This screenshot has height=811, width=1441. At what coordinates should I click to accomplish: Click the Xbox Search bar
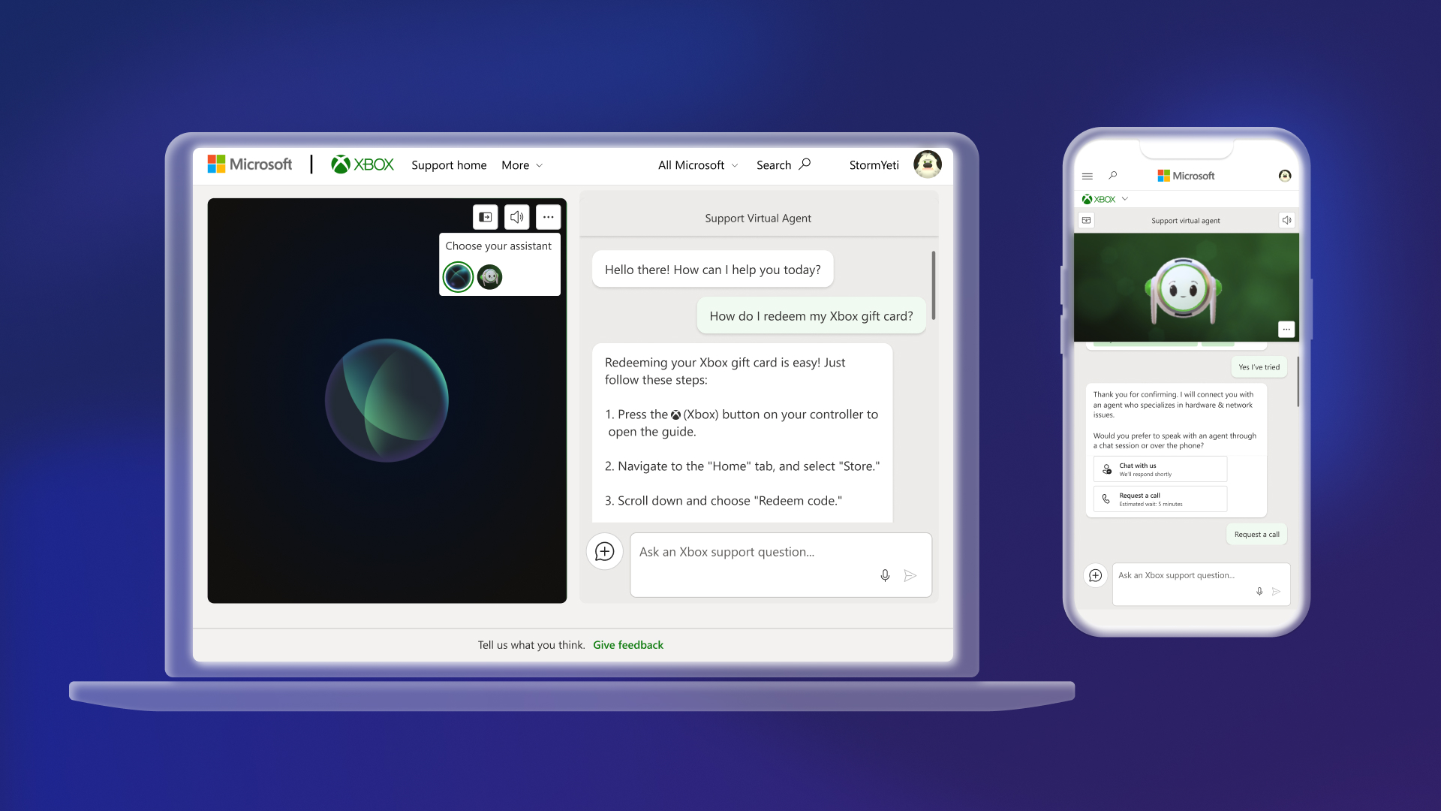[784, 164]
